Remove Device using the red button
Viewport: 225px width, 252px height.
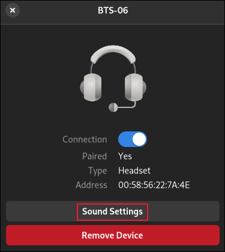(x=113, y=235)
